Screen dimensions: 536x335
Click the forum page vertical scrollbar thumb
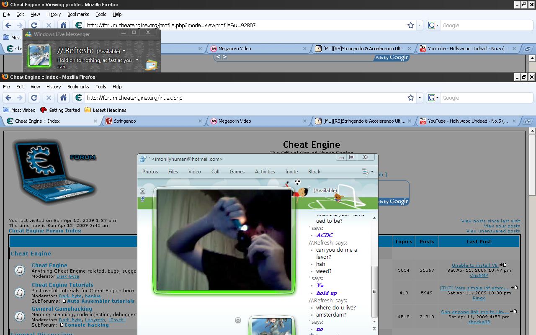tap(532, 165)
